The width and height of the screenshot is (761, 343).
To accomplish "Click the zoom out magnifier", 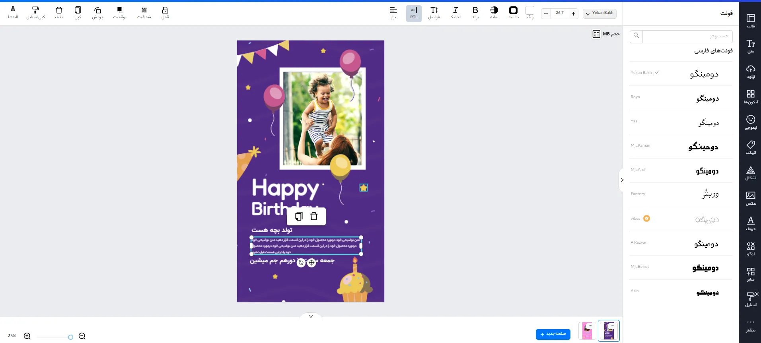I will pos(82,336).
